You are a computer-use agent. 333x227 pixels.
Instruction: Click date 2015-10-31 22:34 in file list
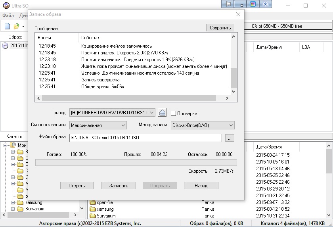273,216
